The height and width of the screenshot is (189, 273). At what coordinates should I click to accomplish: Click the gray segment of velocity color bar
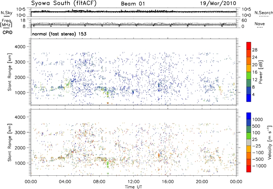click(249, 142)
